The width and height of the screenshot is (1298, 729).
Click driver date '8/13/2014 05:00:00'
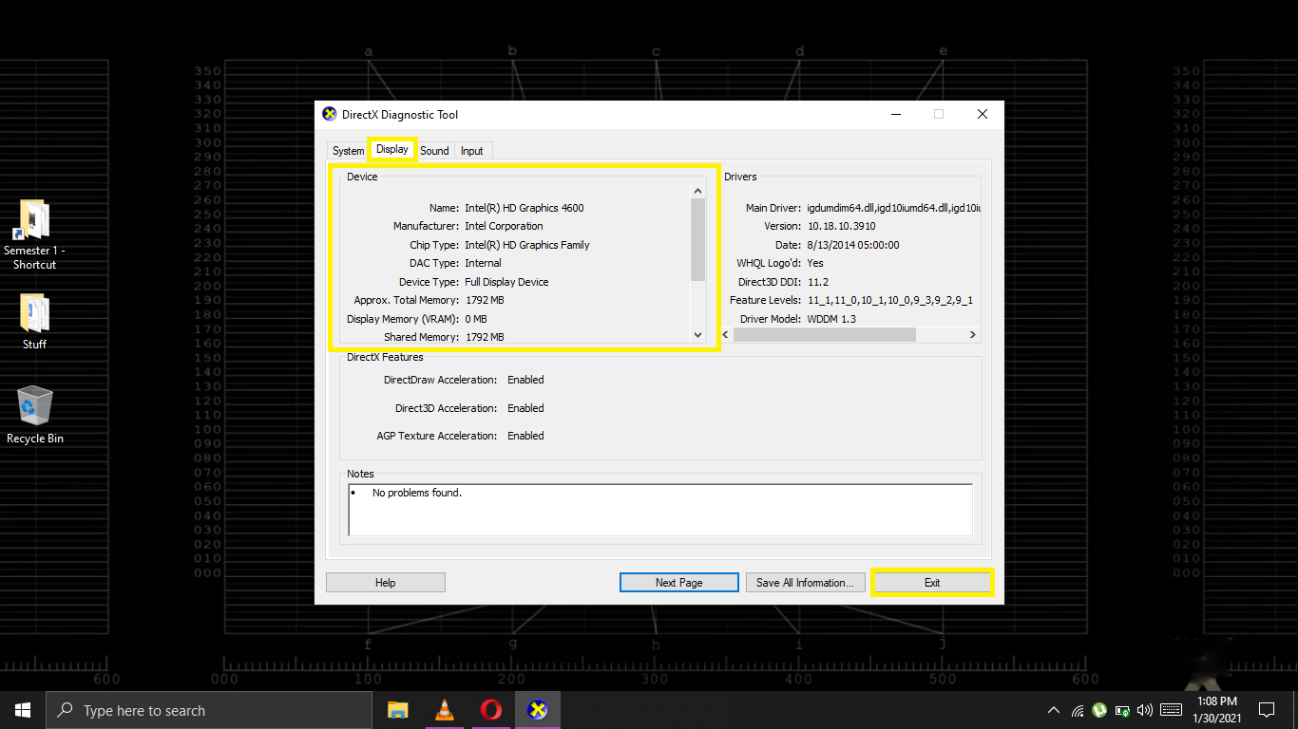(853, 245)
